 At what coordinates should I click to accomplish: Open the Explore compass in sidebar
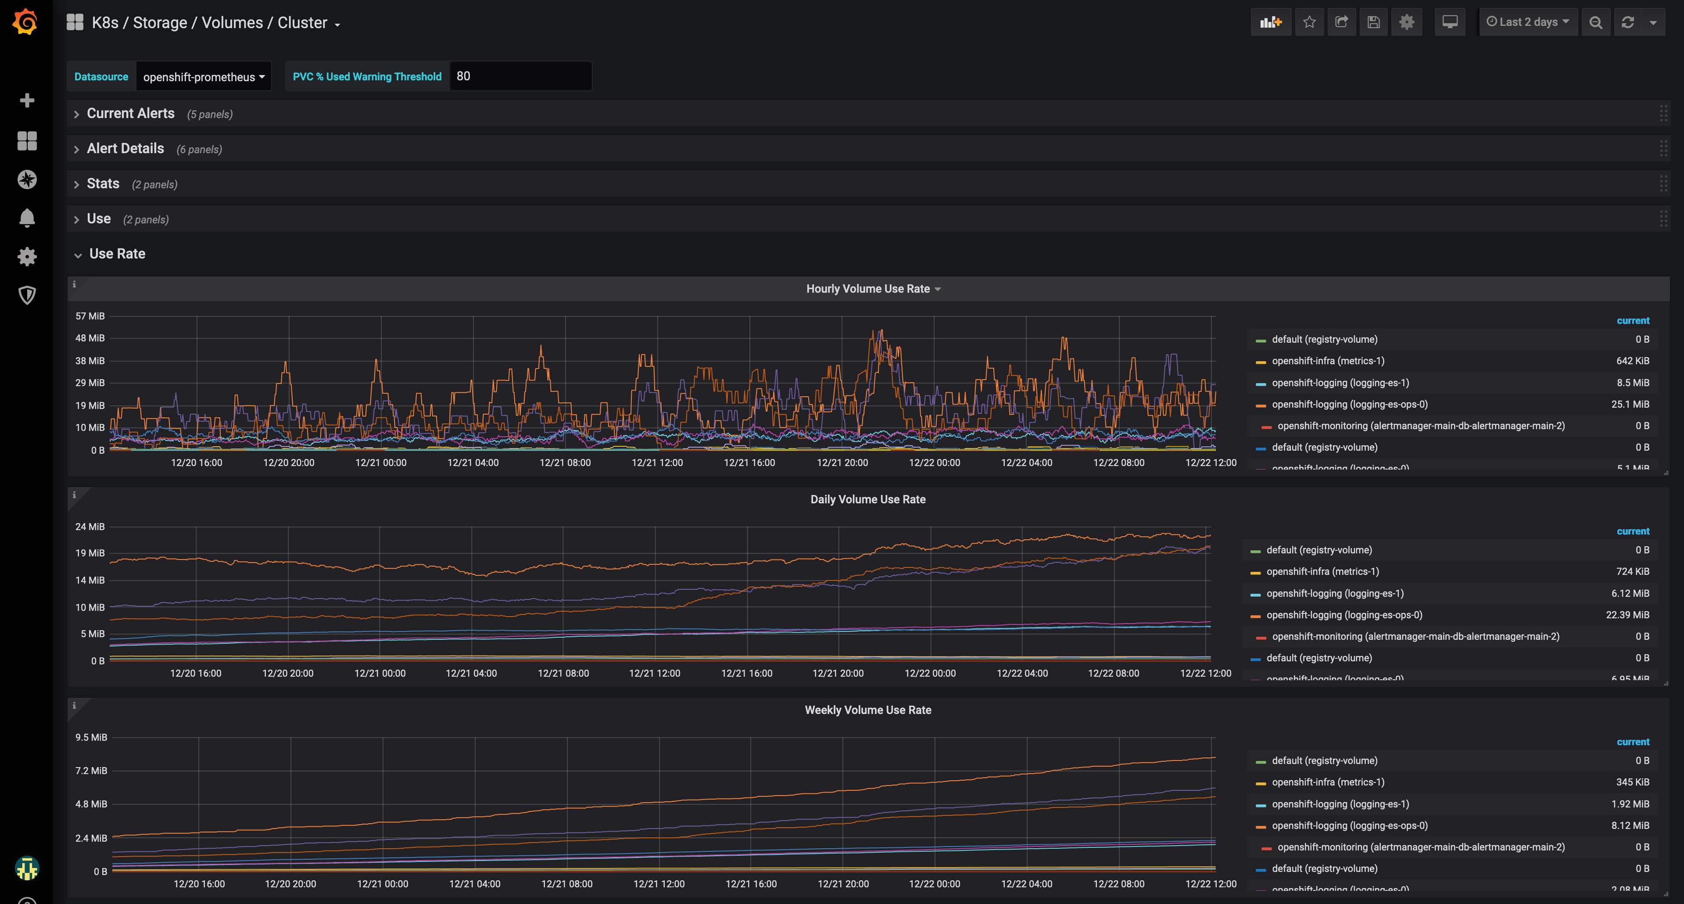(x=27, y=179)
